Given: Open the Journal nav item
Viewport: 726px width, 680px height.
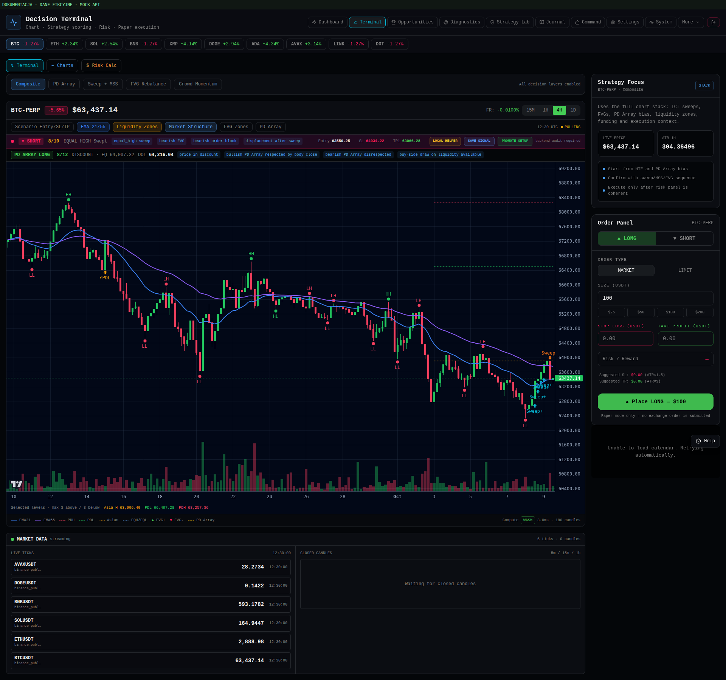Looking at the screenshot, I should pos(552,22).
